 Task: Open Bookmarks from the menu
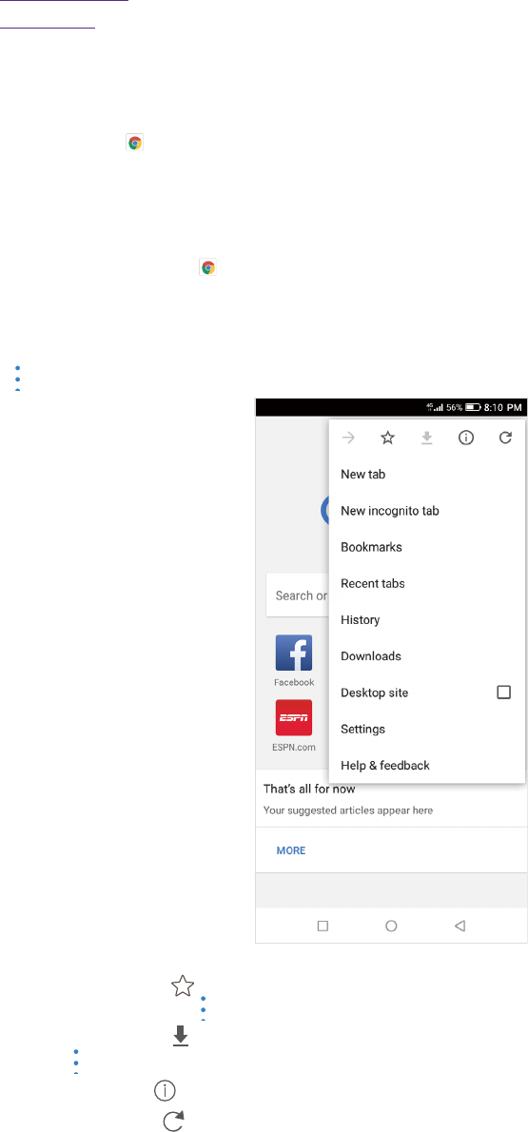[x=427, y=547]
